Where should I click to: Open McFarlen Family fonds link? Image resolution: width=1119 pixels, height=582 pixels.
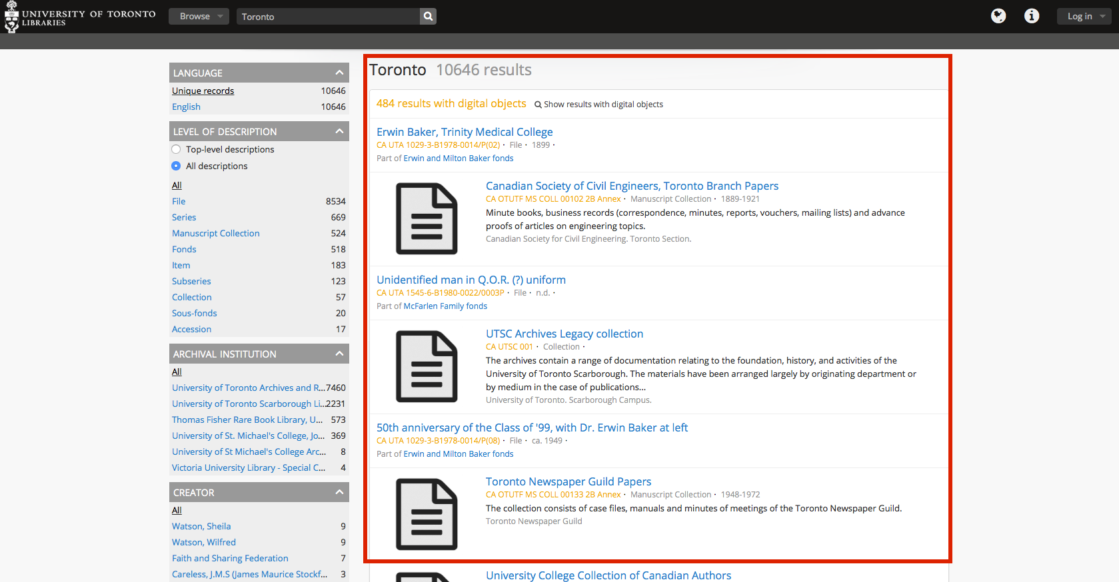445,306
